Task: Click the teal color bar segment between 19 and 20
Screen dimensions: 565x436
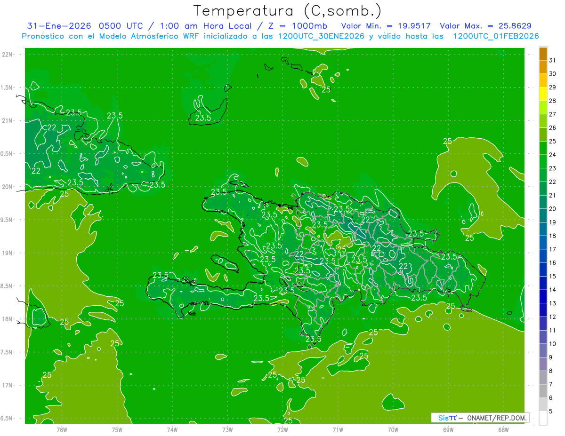Action: pyautogui.click(x=543, y=215)
